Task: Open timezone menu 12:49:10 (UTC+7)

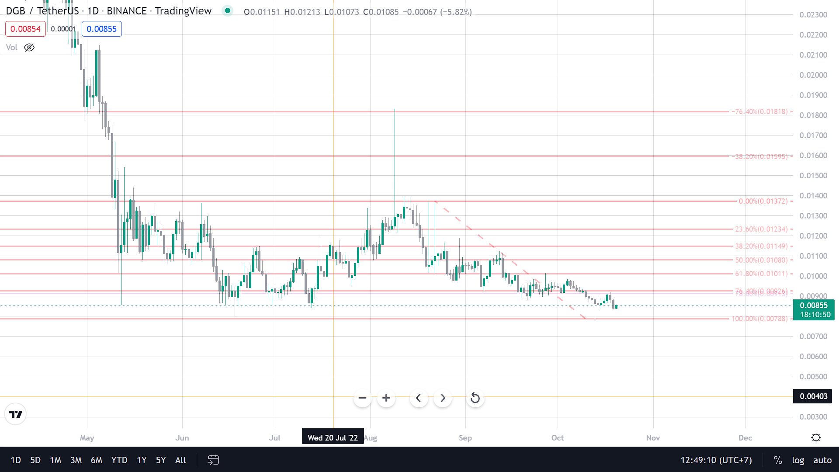Action: 716,460
